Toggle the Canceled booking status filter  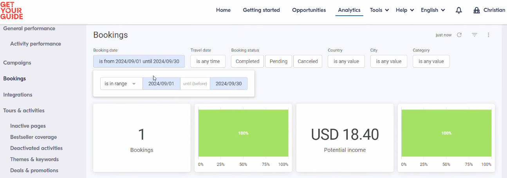click(x=308, y=61)
